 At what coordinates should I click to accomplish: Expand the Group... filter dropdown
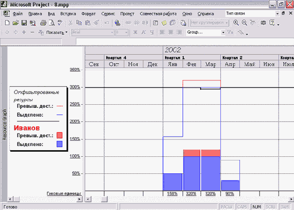point(223,33)
